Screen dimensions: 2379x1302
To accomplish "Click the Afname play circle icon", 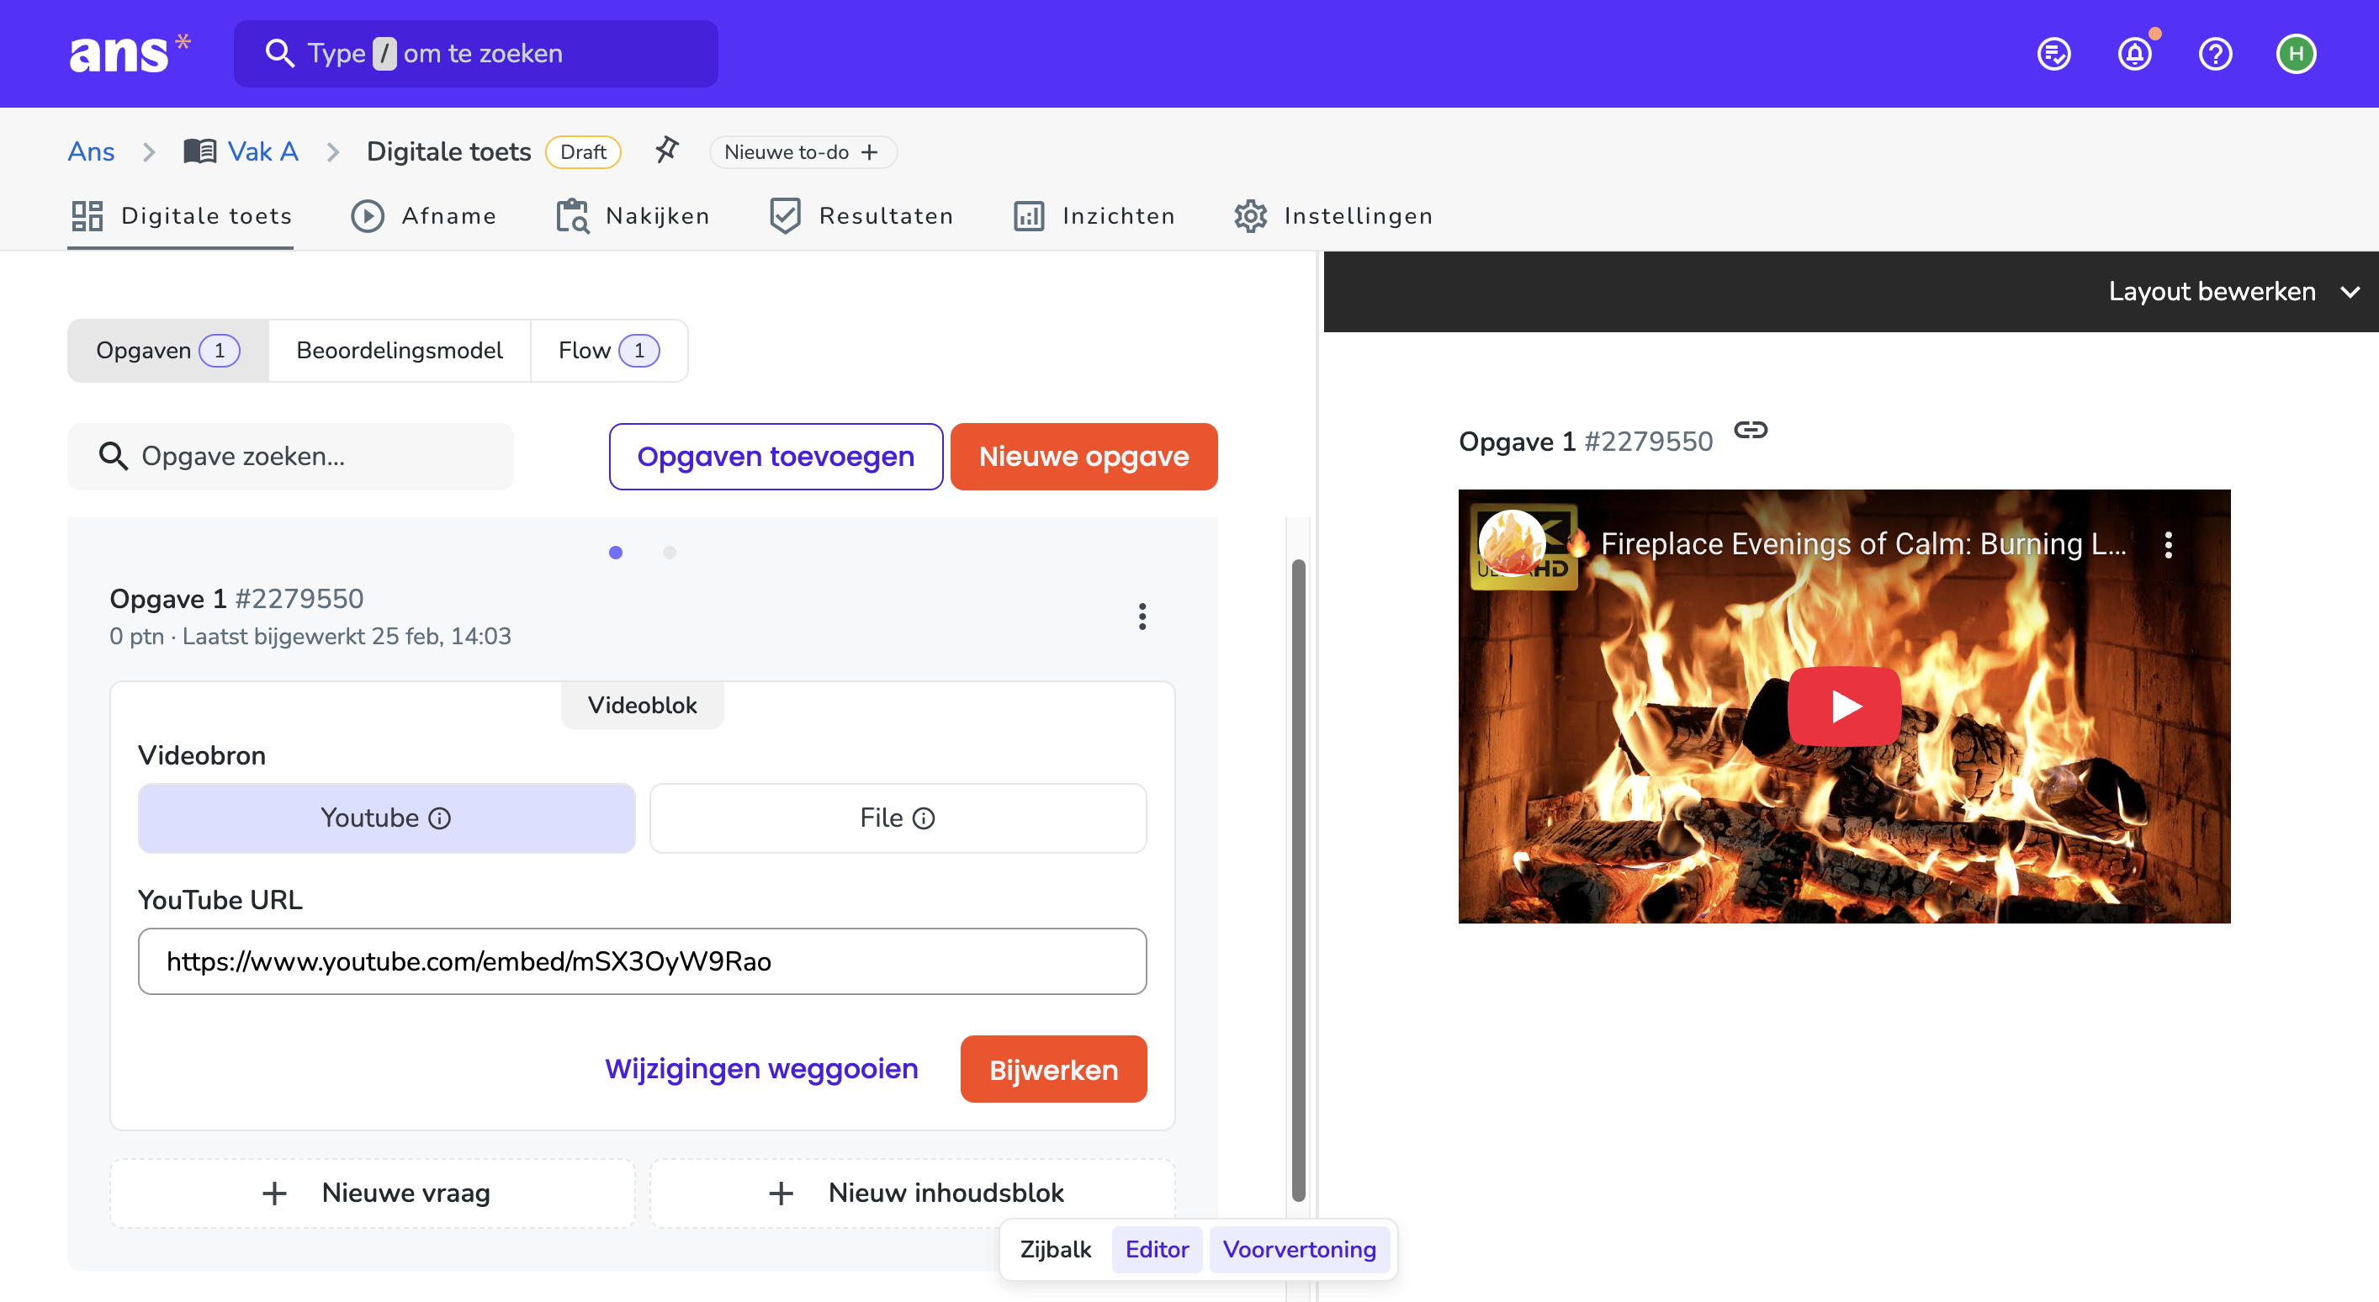I will (368, 216).
